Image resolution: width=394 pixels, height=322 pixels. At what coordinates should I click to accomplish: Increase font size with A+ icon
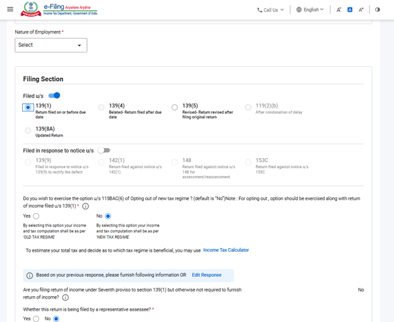tap(361, 10)
